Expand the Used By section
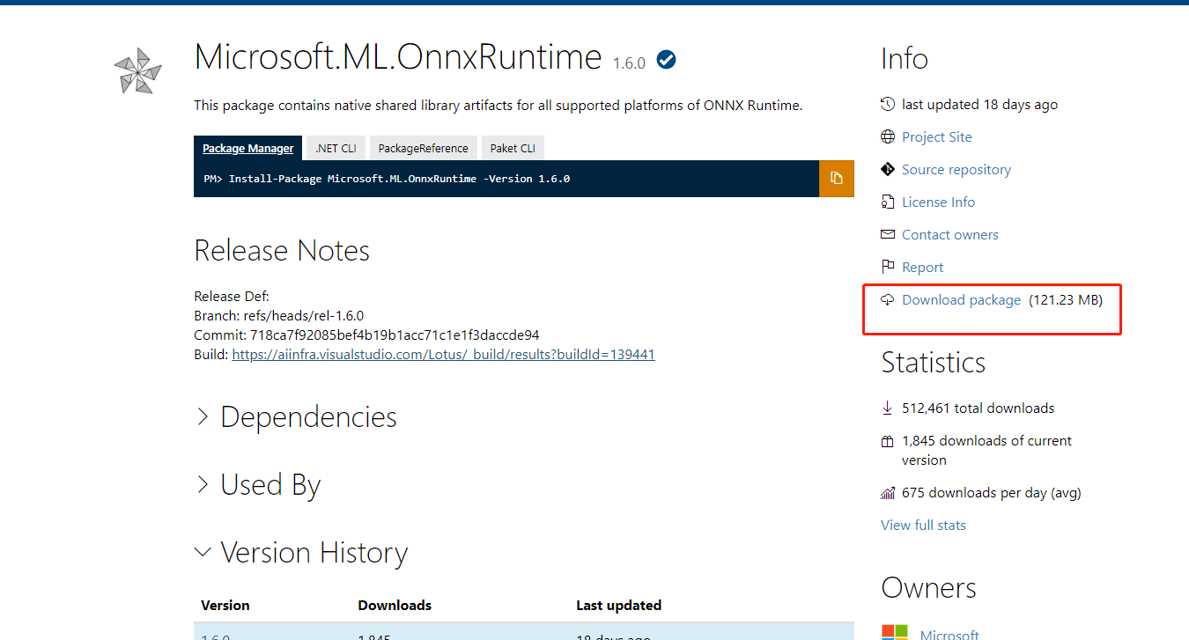Screen dimensions: 1189x640 click(x=258, y=485)
